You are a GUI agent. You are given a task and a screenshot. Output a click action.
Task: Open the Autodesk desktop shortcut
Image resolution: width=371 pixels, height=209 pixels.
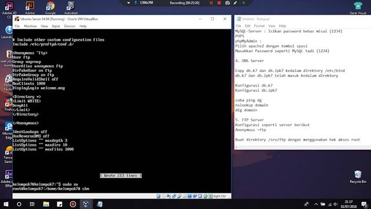point(71,8)
